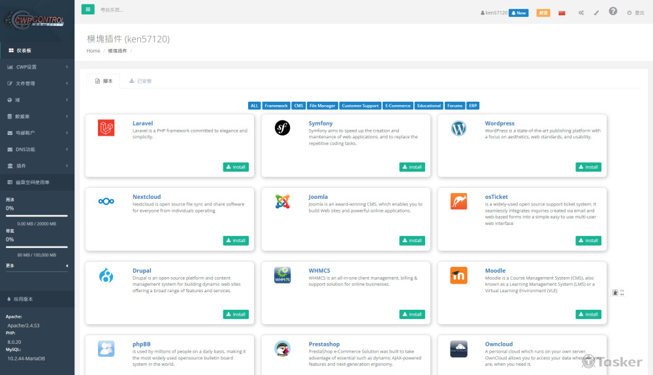Install the Nextcloud script
The image size is (653, 375).
click(x=236, y=241)
